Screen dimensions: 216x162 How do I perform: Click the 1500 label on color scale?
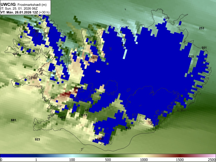click(180, 160)
